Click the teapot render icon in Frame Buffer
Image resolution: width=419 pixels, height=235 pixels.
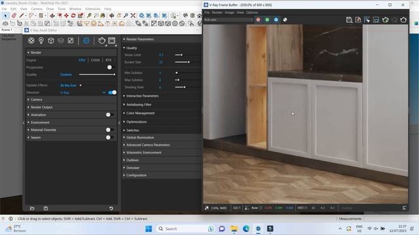point(403,20)
